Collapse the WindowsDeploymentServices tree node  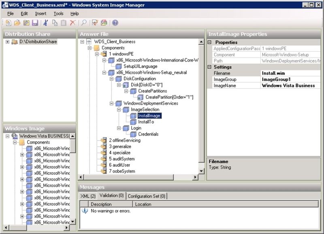(111, 103)
